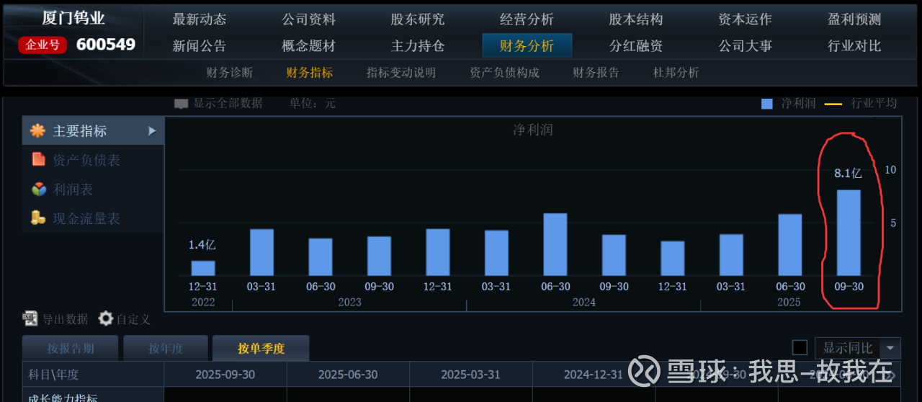Open the 公司资料 menu
This screenshot has height=402, width=922.
pos(309,19)
